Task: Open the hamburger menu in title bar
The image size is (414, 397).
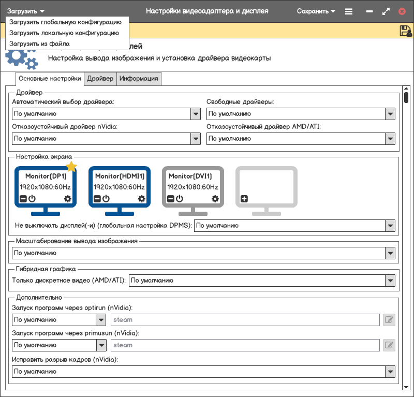Action: (x=349, y=11)
